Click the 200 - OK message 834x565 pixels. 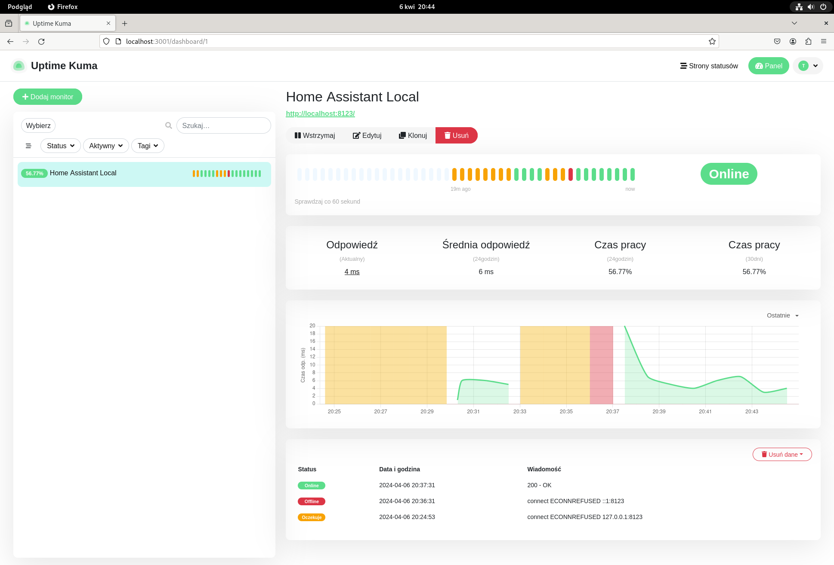click(x=539, y=485)
